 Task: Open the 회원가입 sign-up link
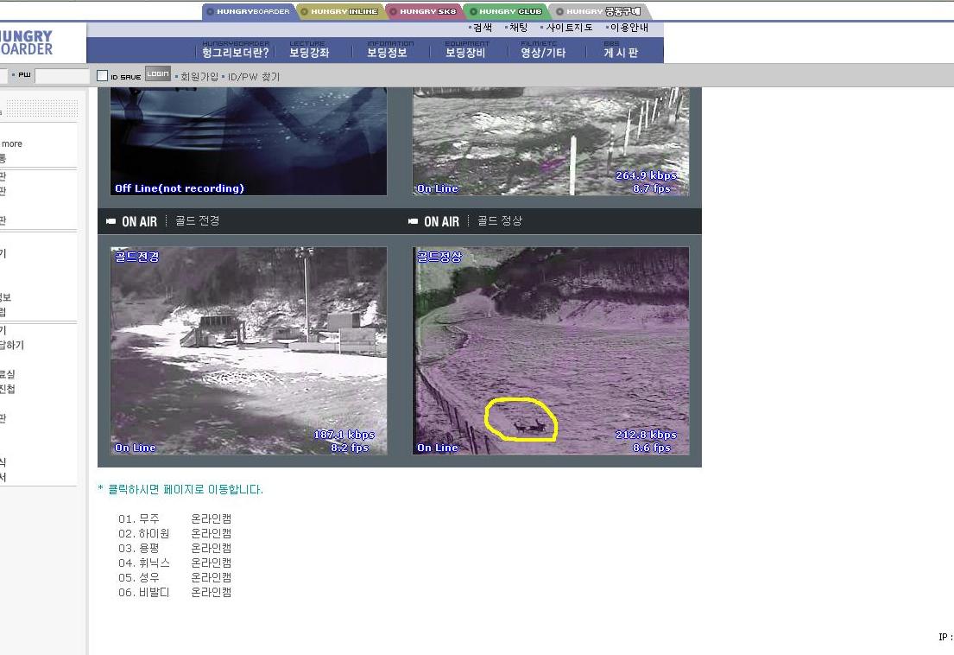(x=199, y=77)
